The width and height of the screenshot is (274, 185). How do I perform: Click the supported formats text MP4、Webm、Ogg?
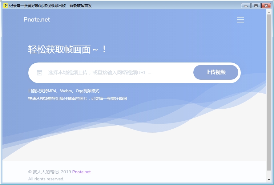click(64, 91)
